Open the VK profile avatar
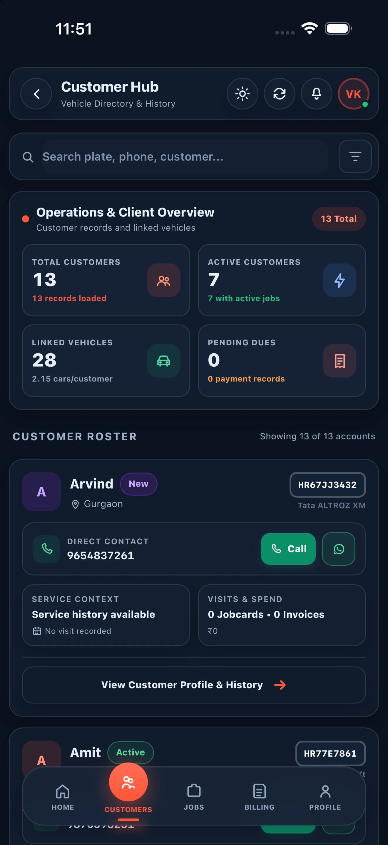Image resolution: width=388 pixels, height=845 pixels. click(353, 94)
